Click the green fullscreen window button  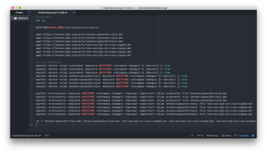(x=20, y=8)
